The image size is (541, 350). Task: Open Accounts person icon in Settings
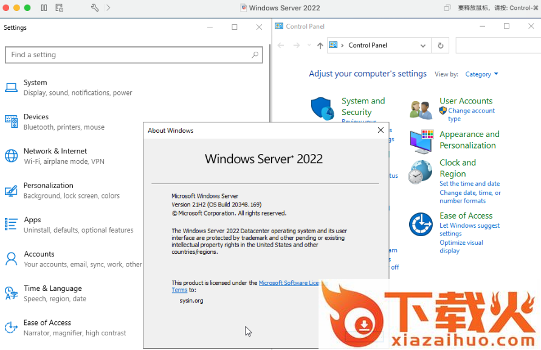11,259
